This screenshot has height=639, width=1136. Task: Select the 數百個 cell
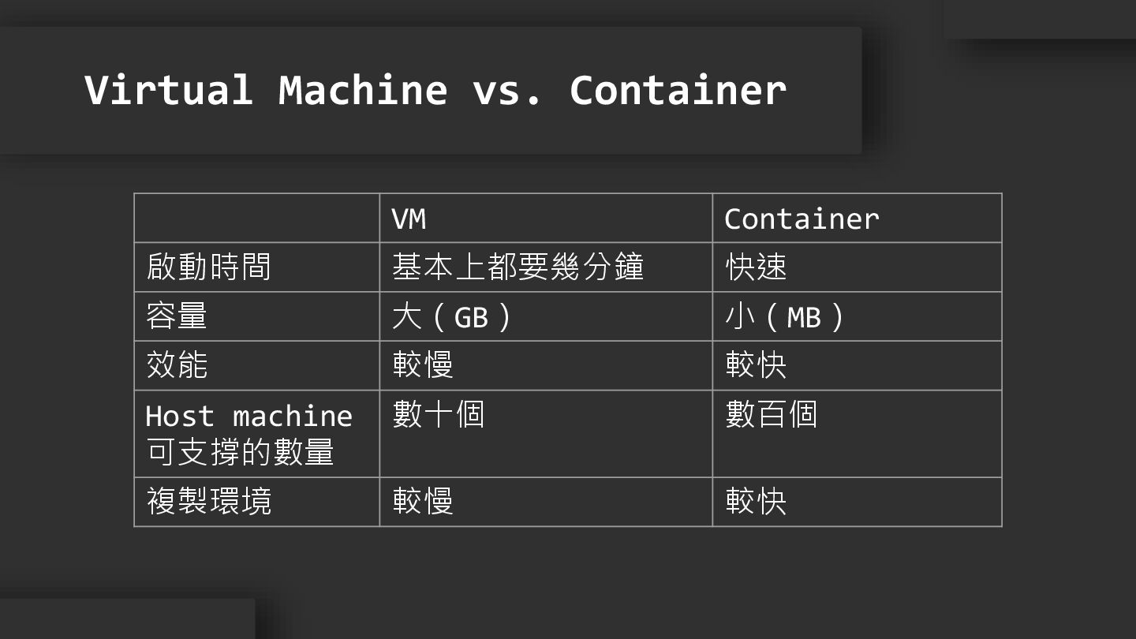[x=772, y=414]
